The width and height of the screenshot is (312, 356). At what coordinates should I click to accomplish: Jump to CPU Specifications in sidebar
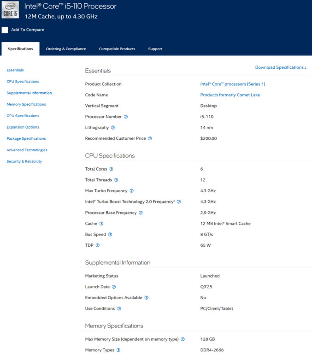point(23,82)
